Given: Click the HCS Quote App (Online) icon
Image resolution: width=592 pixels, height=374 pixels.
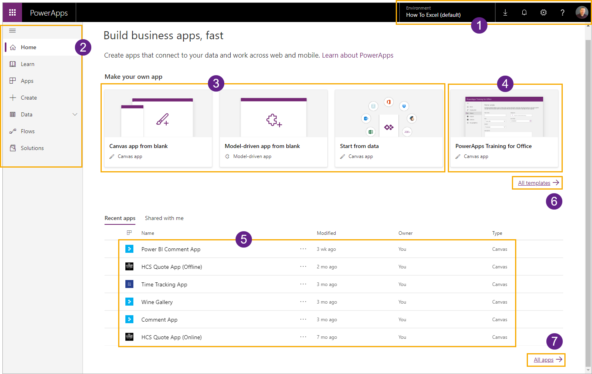Looking at the screenshot, I should coord(129,337).
